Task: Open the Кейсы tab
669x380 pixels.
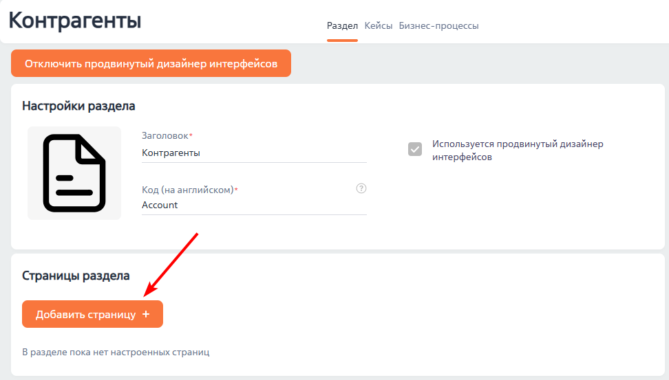Action: pyautogui.click(x=379, y=26)
